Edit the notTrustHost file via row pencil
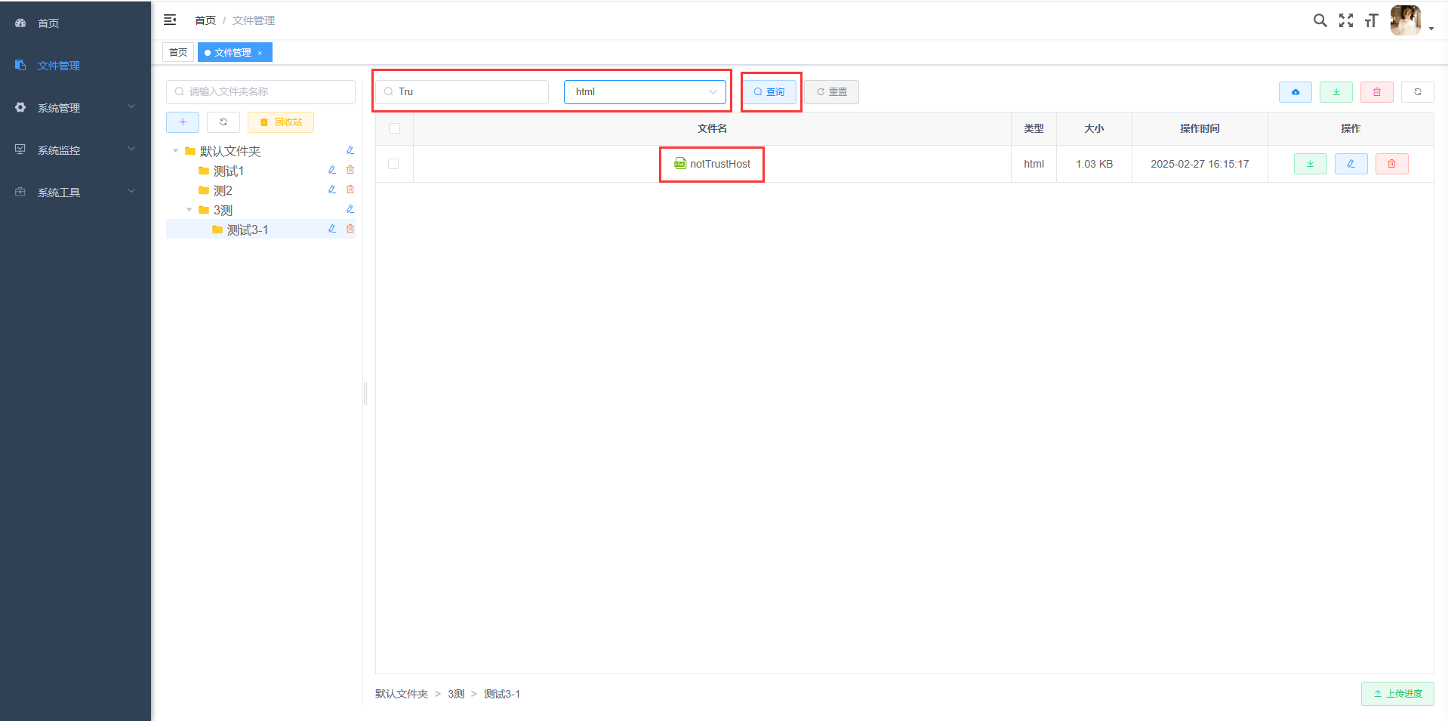The image size is (1448, 721). [x=1351, y=164]
